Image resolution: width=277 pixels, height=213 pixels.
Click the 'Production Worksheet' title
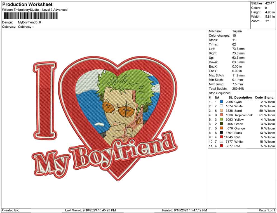pyautogui.click(x=27, y=4)
